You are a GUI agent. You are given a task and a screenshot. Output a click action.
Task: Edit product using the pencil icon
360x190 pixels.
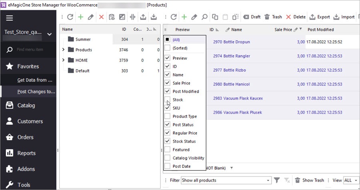pyautogui.click(x=194, y=17)
